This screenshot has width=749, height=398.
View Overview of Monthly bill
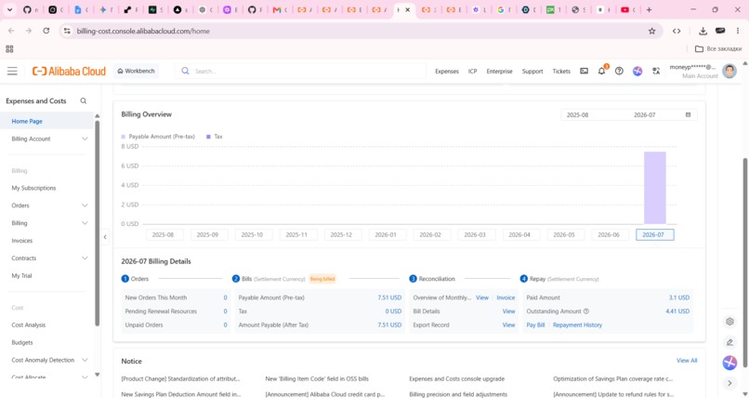point(482,298)
